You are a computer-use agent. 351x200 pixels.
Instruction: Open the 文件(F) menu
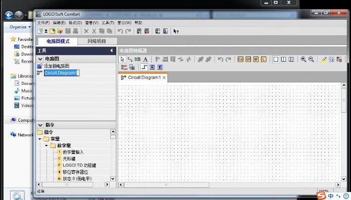pos(43,23)
